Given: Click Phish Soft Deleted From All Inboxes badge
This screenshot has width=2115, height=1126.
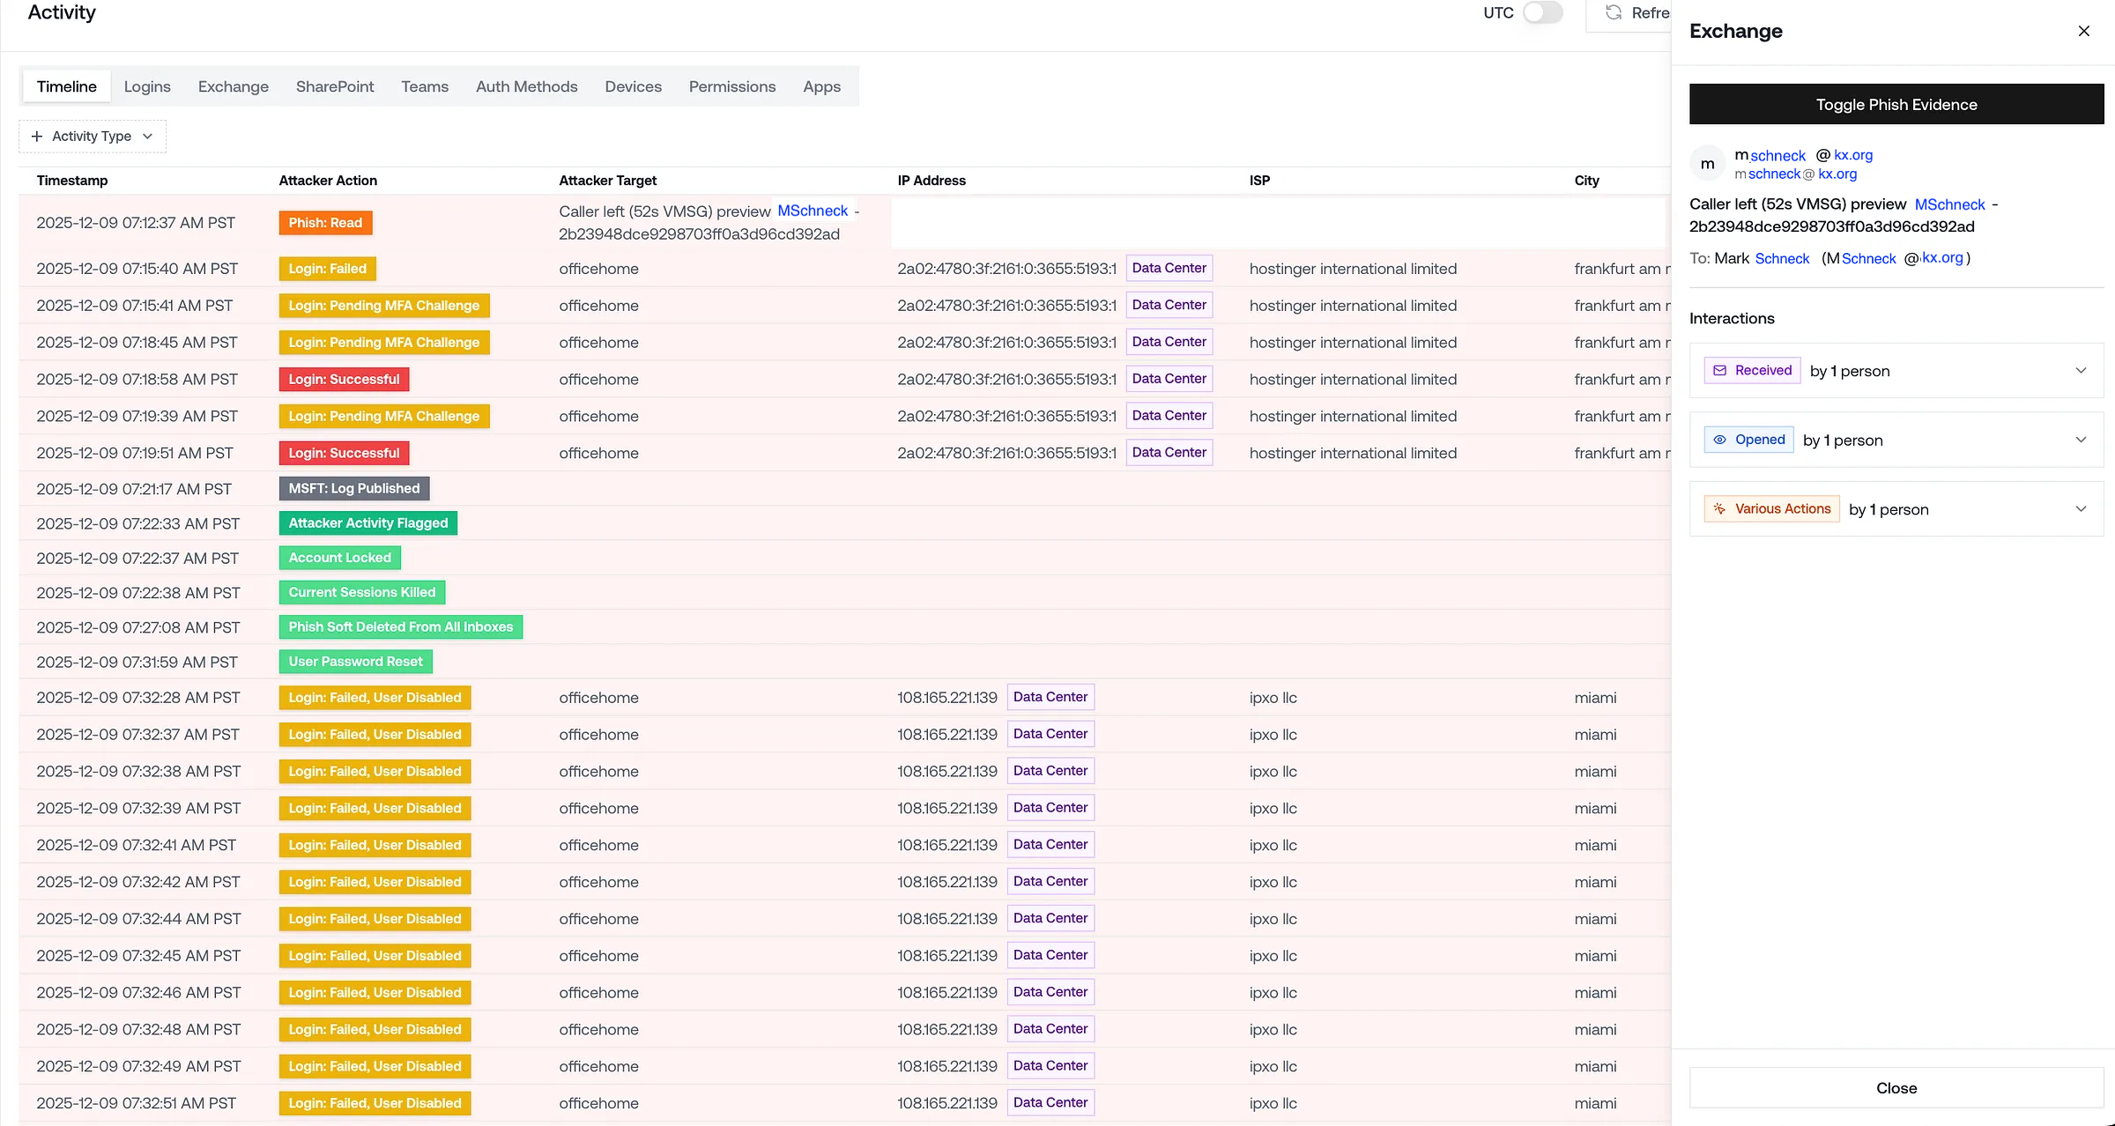Looking at the screenshot, I should pos(401,627).
